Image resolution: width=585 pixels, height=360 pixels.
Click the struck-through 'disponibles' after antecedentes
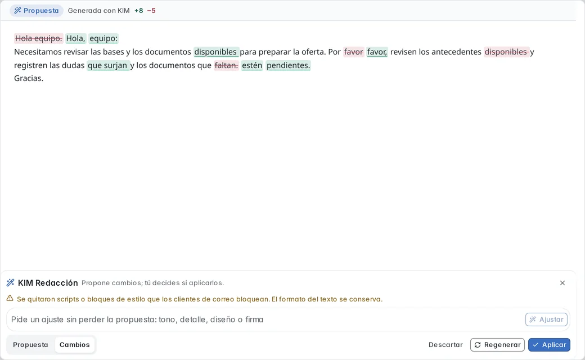pyautogui.click(x=507, y=52)
